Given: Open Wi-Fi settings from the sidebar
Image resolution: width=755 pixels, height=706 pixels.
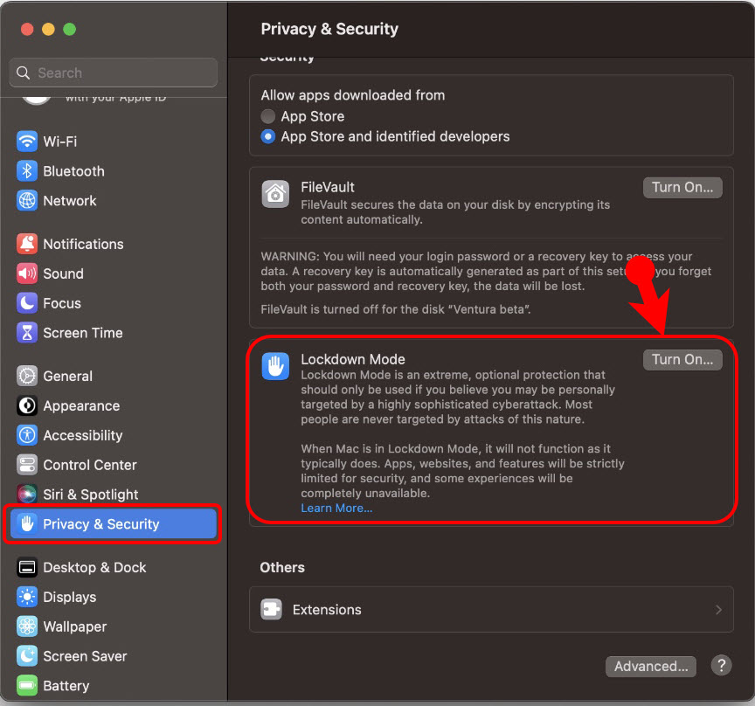Looking at the screenshot, I should (66, 141).
